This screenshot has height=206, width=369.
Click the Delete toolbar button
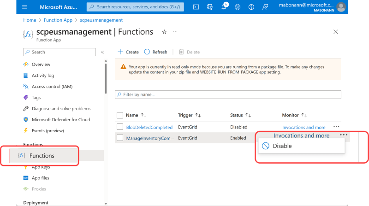click(x=190, y=52)
